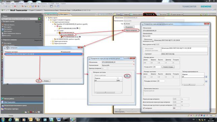Switch to the 'Просмотр JT' tab
The image size is (217, 122).
[162, 14]
